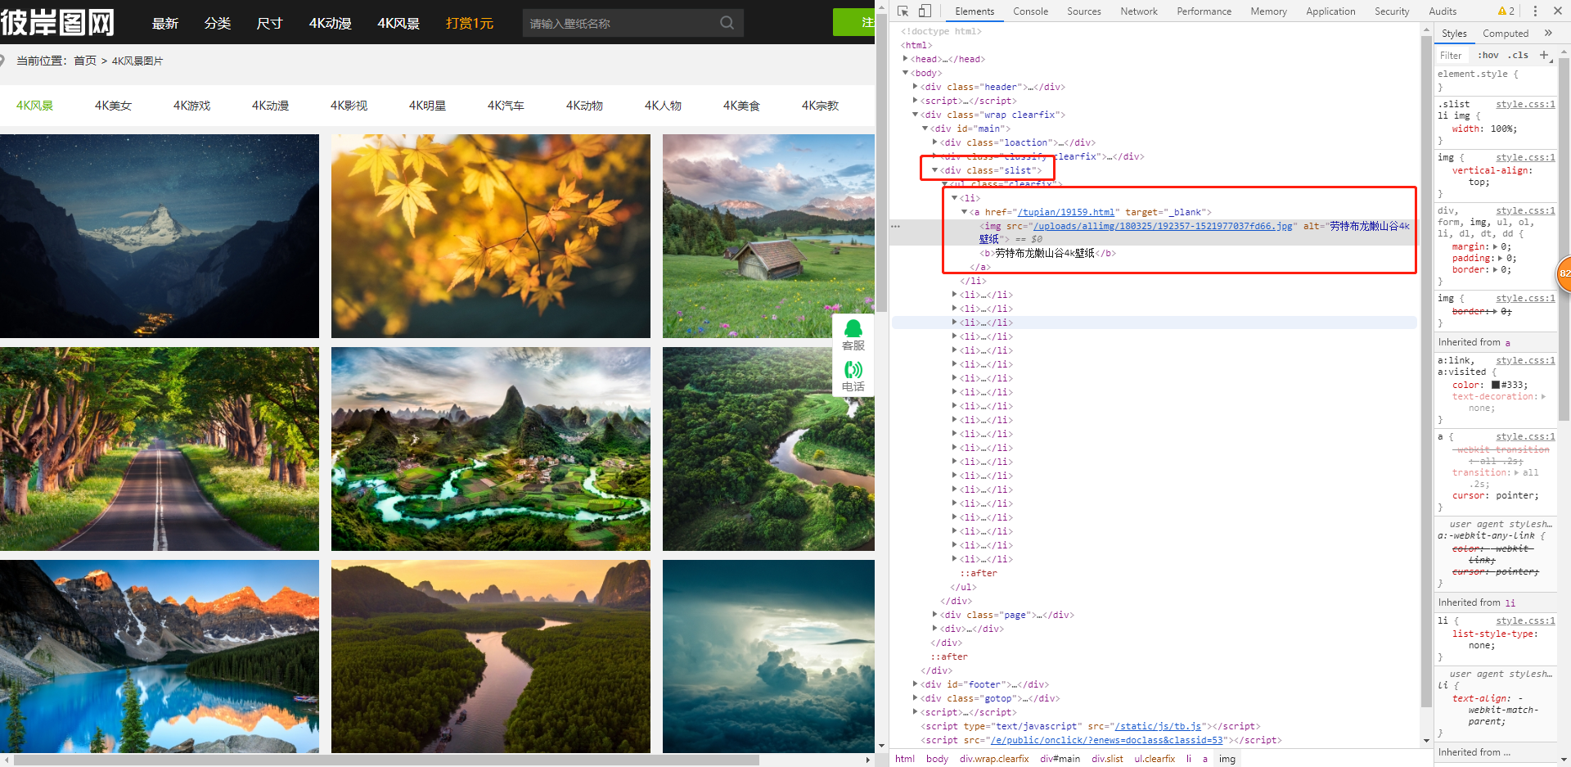Expand margin shorthand triangle in styles

click(1496, 246)
